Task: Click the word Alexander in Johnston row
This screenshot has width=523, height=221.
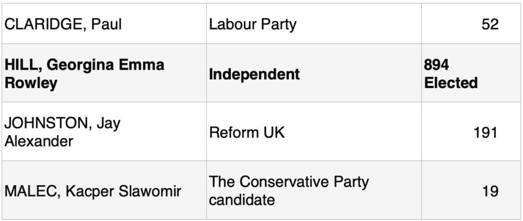Action: (x=39, y=141)
